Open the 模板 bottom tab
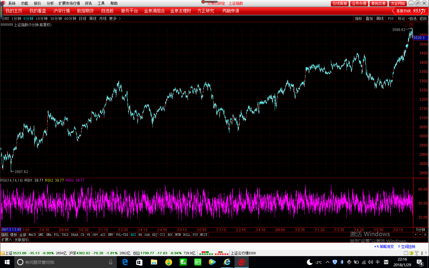Viewport: 429px width, 268px height. (x=14, y=235)
